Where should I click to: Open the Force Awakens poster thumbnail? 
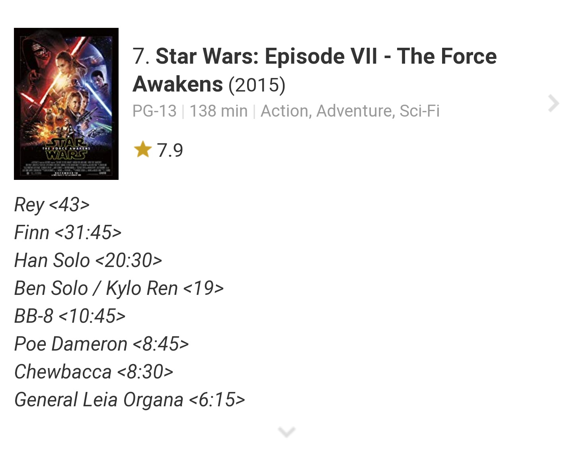pyautogui.click(x=66, y=103)
